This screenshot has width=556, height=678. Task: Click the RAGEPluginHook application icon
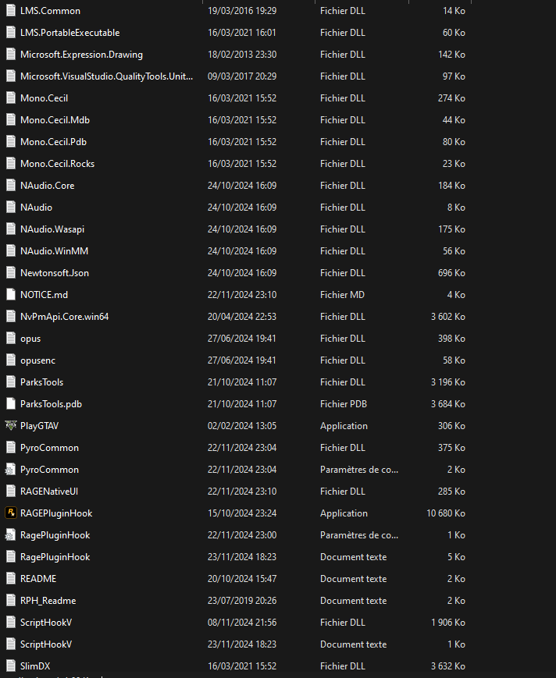point(10,513)
